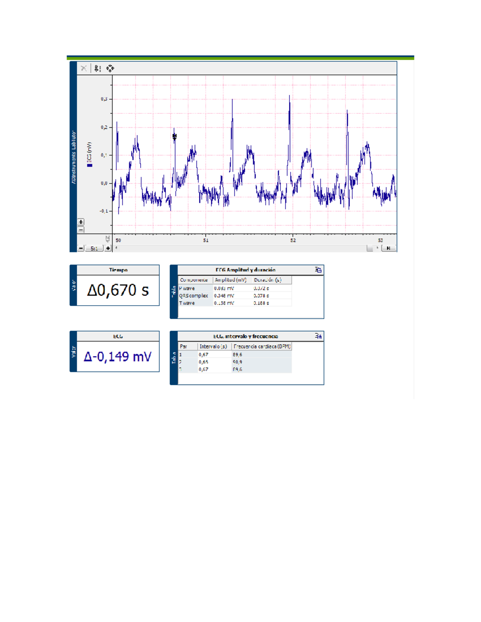Click the Amplitud (mV) column header

[x=231, y=280]
